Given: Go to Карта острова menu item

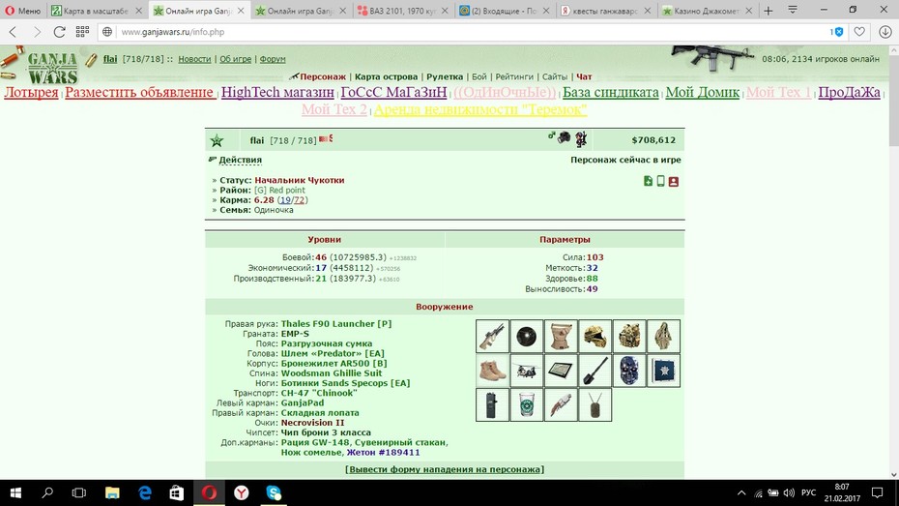Looking at the screenshot, I should tap(386, 76).
